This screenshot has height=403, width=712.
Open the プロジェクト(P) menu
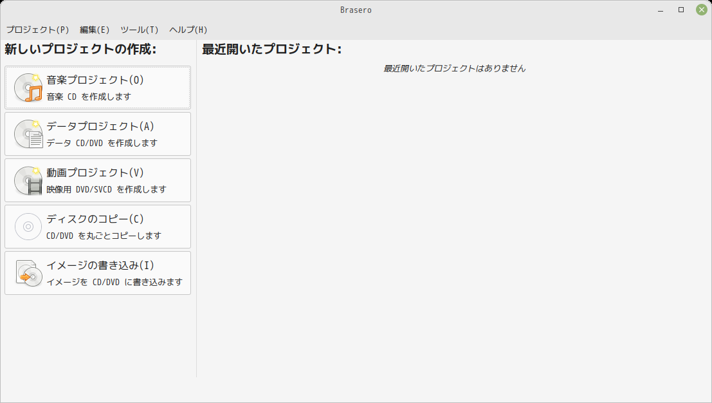point(37,30)
